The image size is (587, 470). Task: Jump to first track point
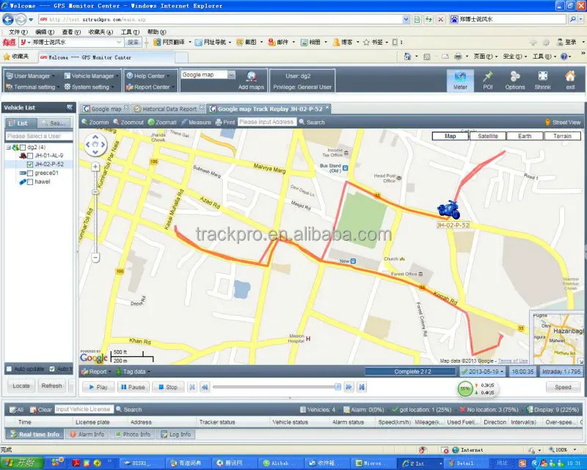[x=192, y=387]
